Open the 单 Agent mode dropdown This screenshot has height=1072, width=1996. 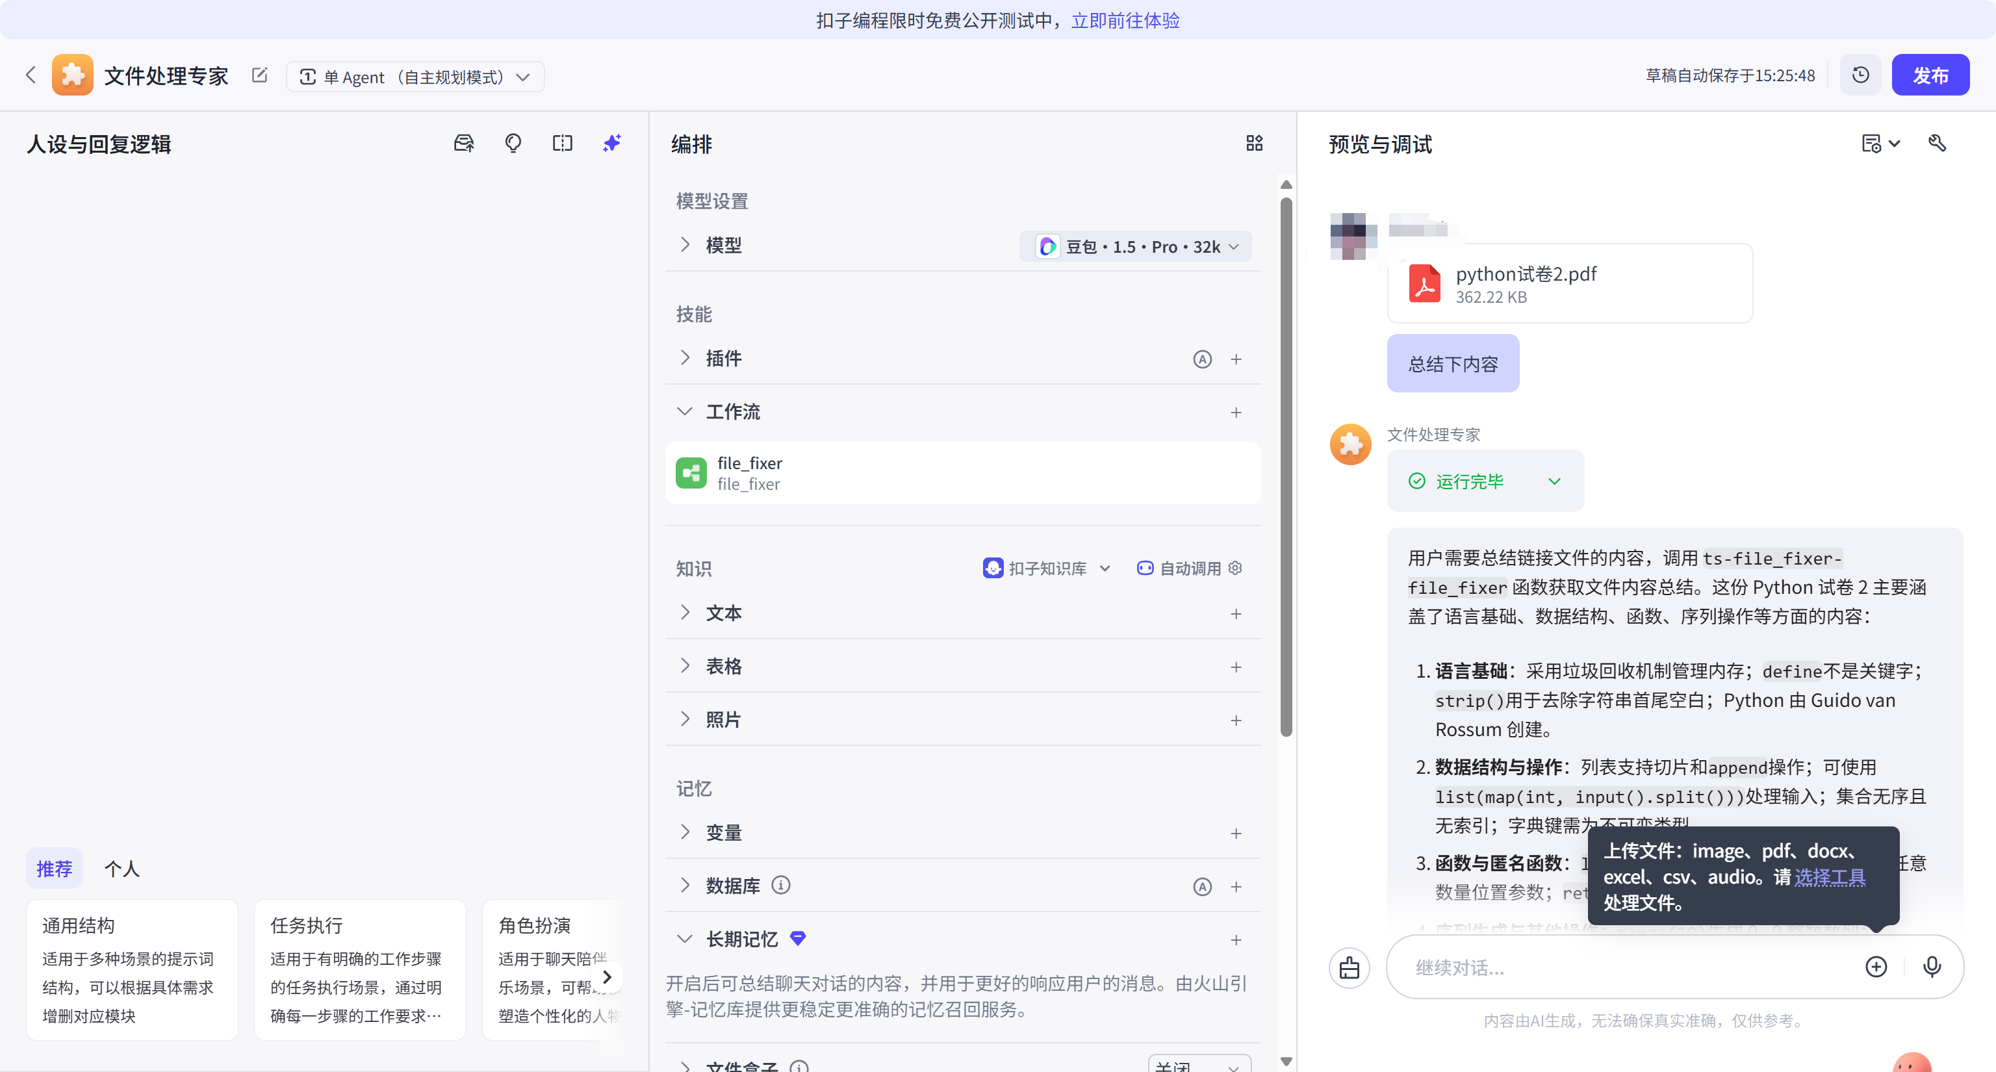pyautogui.click(x=415, y=77)
